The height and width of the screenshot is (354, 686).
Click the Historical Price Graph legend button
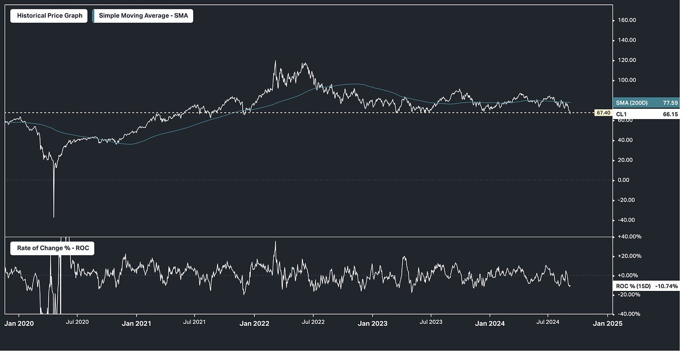point(49,16)
